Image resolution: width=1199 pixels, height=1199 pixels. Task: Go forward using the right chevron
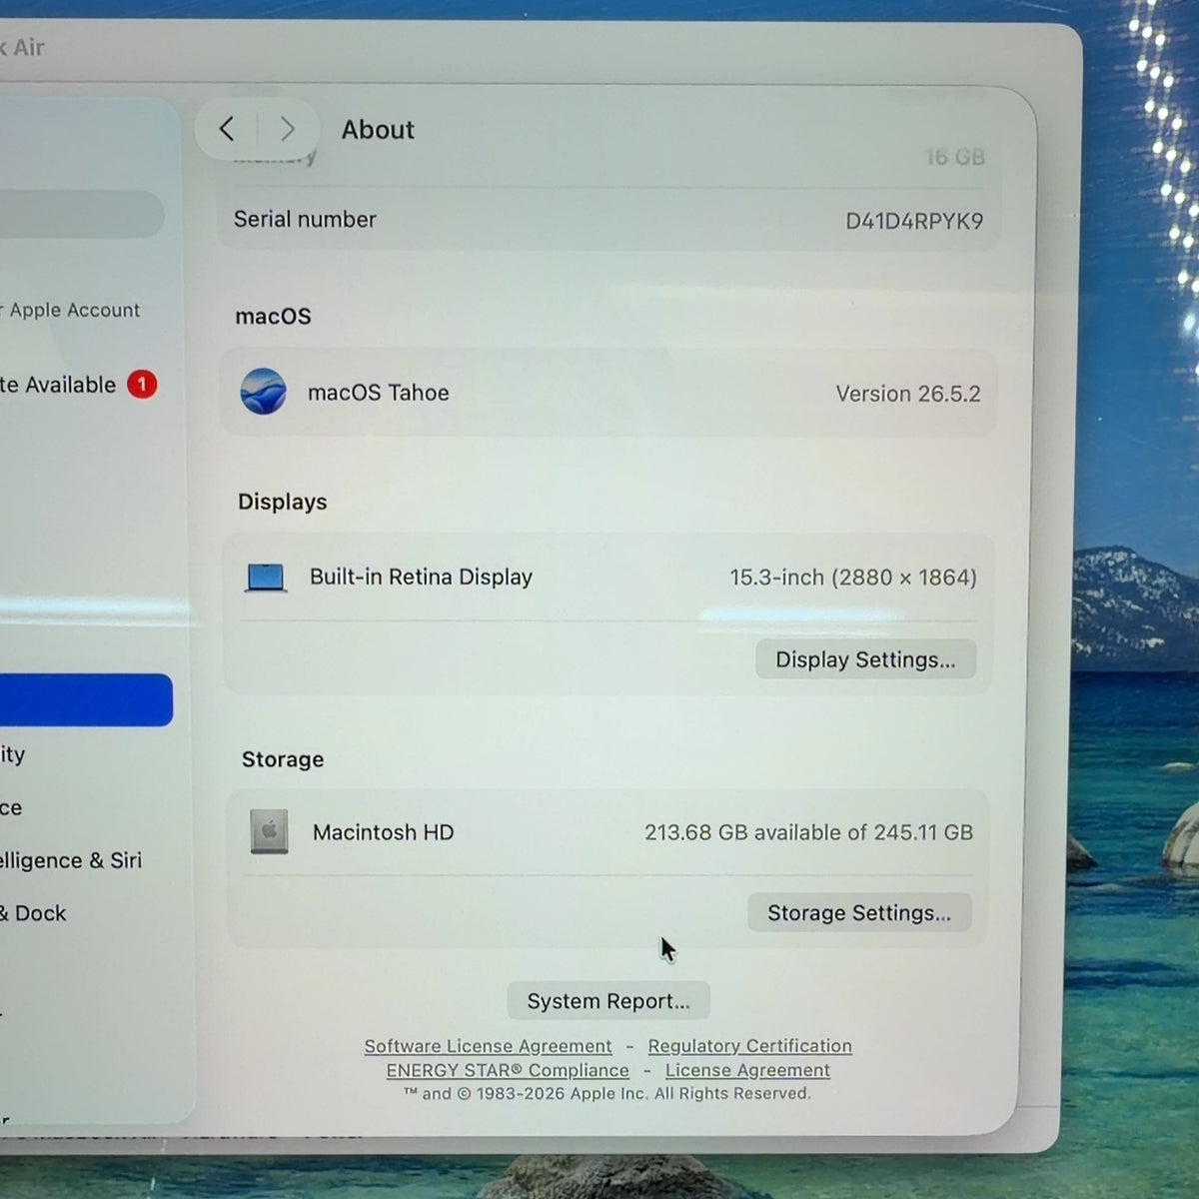click(x=288, y=129)
